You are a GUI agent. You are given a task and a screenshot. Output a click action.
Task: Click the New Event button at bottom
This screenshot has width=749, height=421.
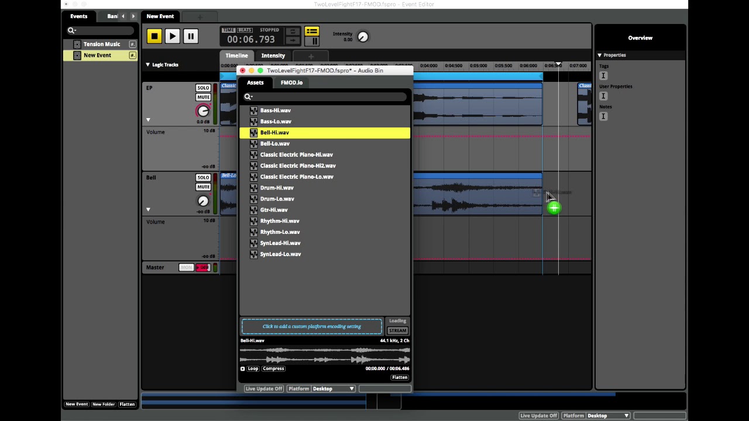77,404
